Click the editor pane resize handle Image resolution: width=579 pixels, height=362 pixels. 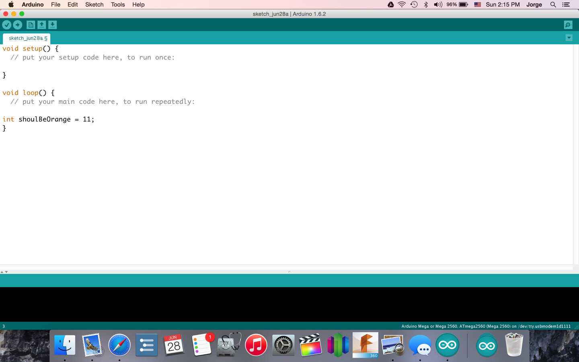[x=289, y=272]
